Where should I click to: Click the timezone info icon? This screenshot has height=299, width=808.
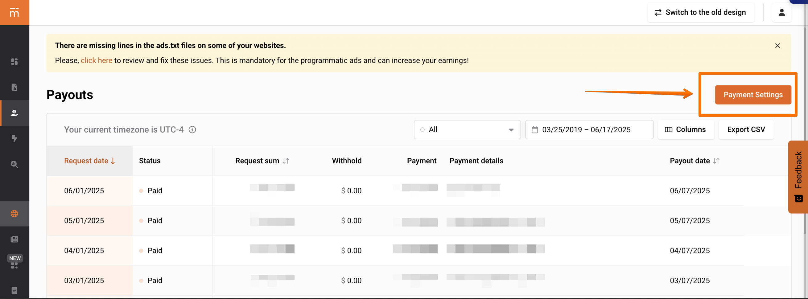[192, 129]
